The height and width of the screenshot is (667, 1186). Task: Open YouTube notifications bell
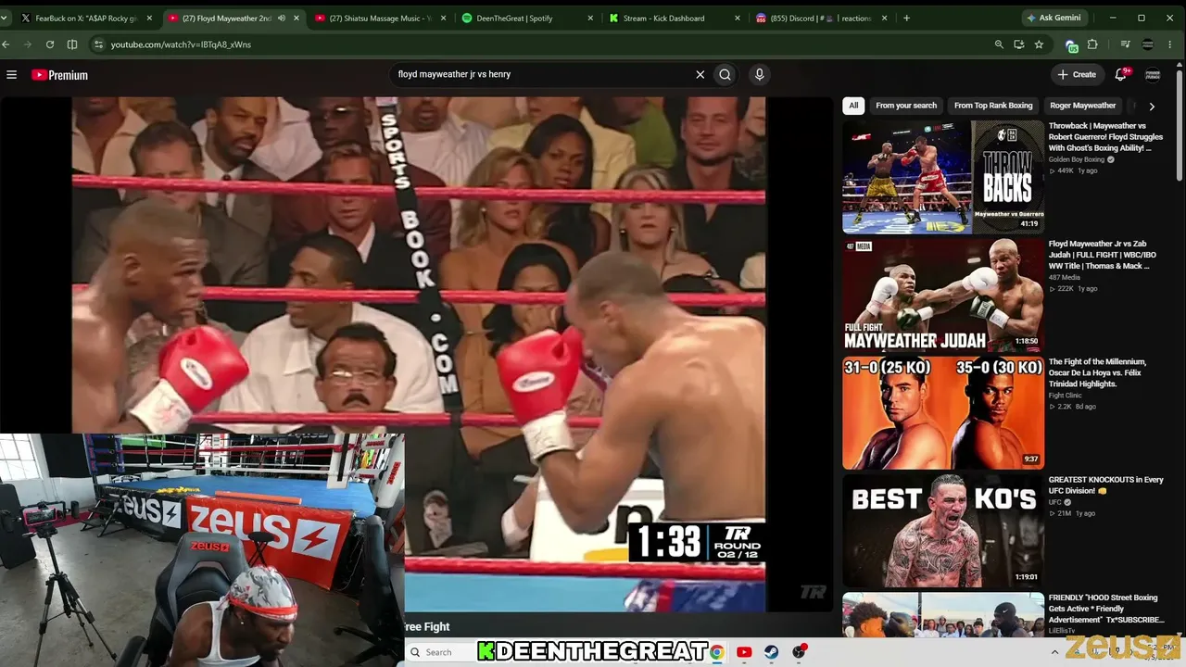pyautogui.click(x=1120, y=75)
